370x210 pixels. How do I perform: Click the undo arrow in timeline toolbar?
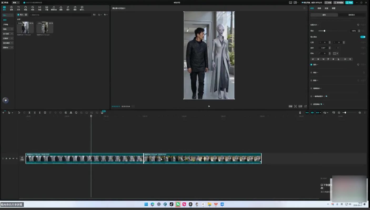coord(19,113)
